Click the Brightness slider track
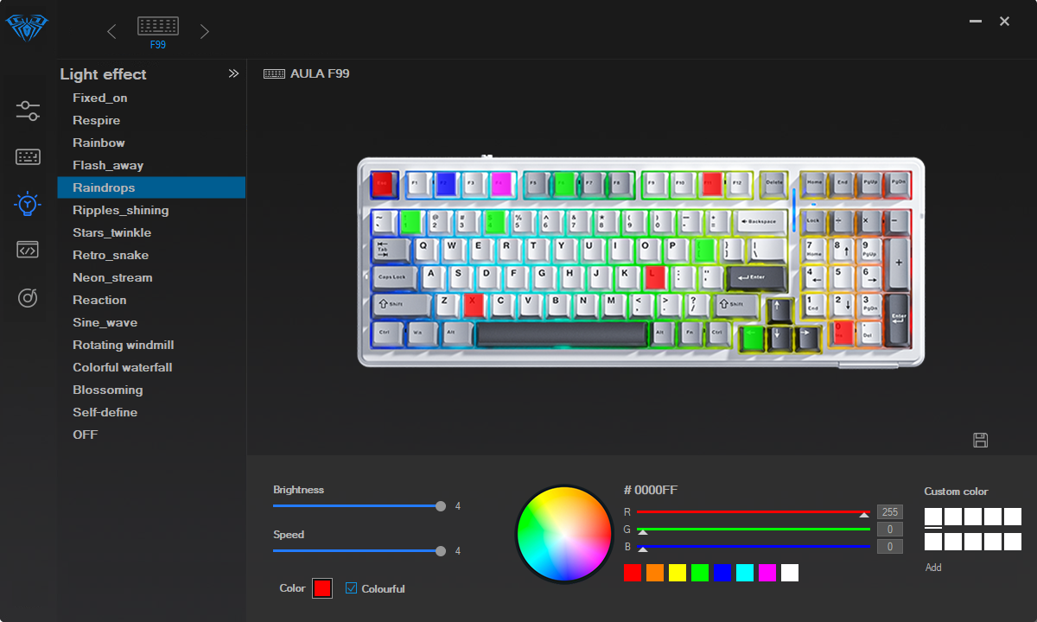This screenshot has width=1037, height=622. click(356, 506)
